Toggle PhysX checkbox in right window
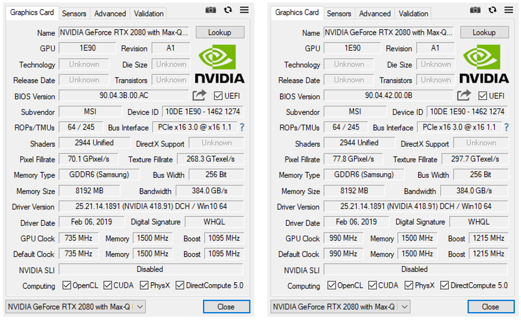This screenshot has height=320, width=521. pyautogui.click(x=409, y=285)
